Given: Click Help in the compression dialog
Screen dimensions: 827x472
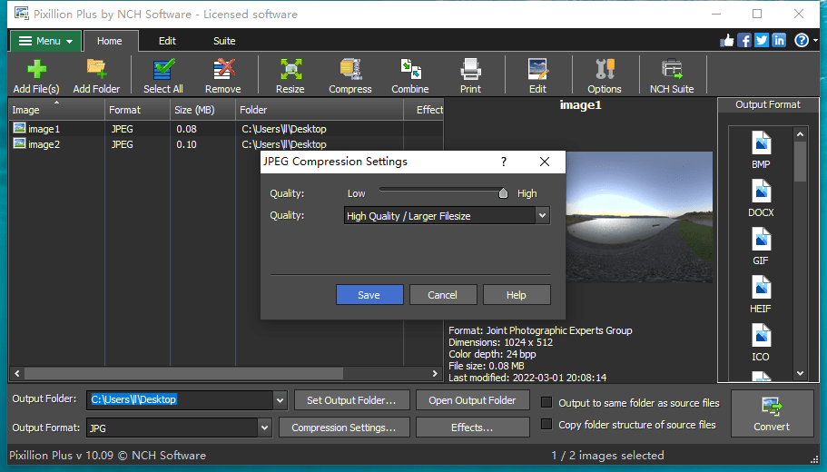Looking at the screenshot, I should tap(517, 295).
